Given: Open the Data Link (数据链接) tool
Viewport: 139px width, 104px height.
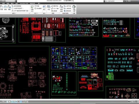Looking at the screenshot, I should click(61, 8).
